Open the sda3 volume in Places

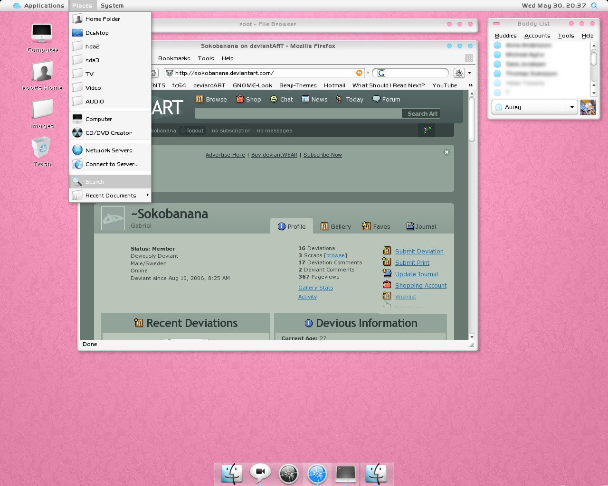[110, 60]
